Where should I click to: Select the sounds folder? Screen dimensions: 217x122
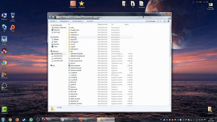click(x=73, y=44)
